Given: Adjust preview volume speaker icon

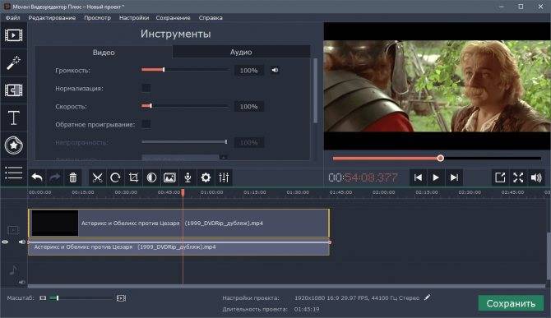Looking at the screenshot, I should [536, 177].
